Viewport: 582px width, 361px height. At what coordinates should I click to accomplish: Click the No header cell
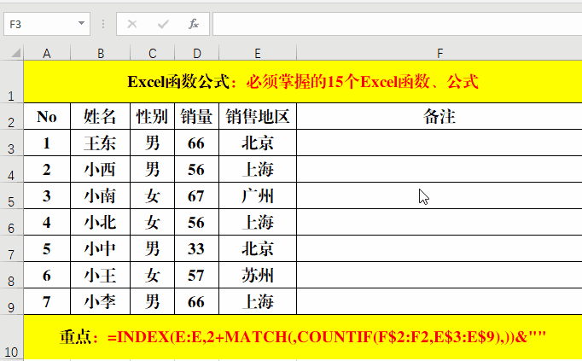(x=47, y=117)
